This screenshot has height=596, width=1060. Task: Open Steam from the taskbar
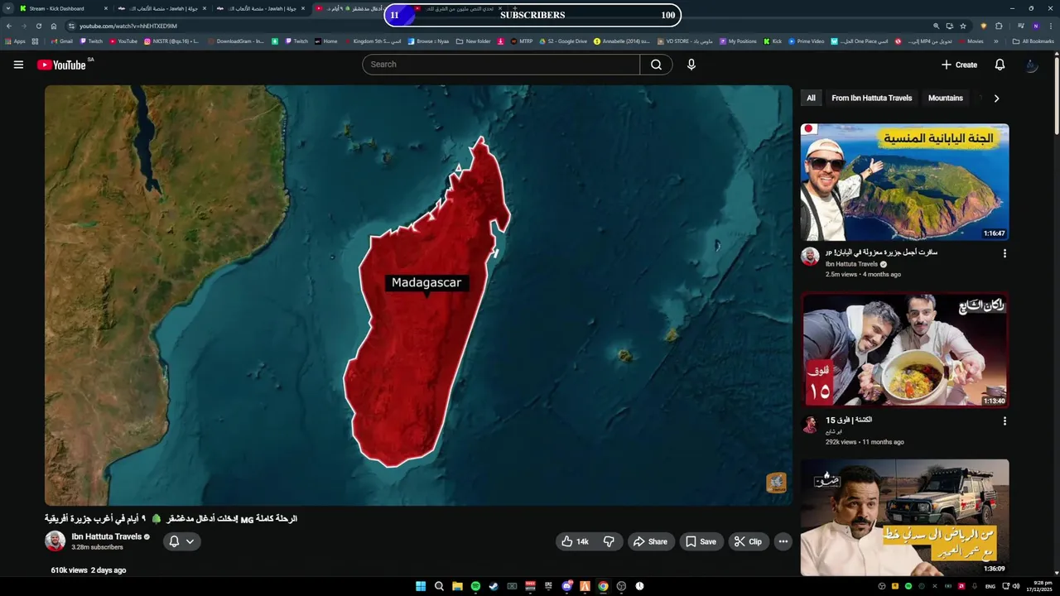(494, 586)
